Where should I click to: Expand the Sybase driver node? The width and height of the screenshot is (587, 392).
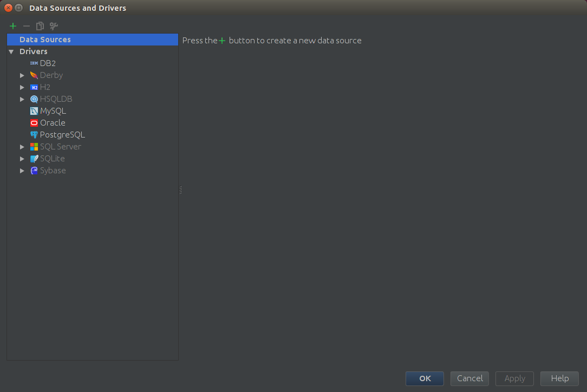click(x=22, y=171)
